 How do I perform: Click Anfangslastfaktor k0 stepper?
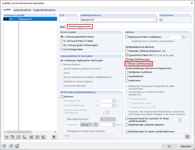(114, 101)
